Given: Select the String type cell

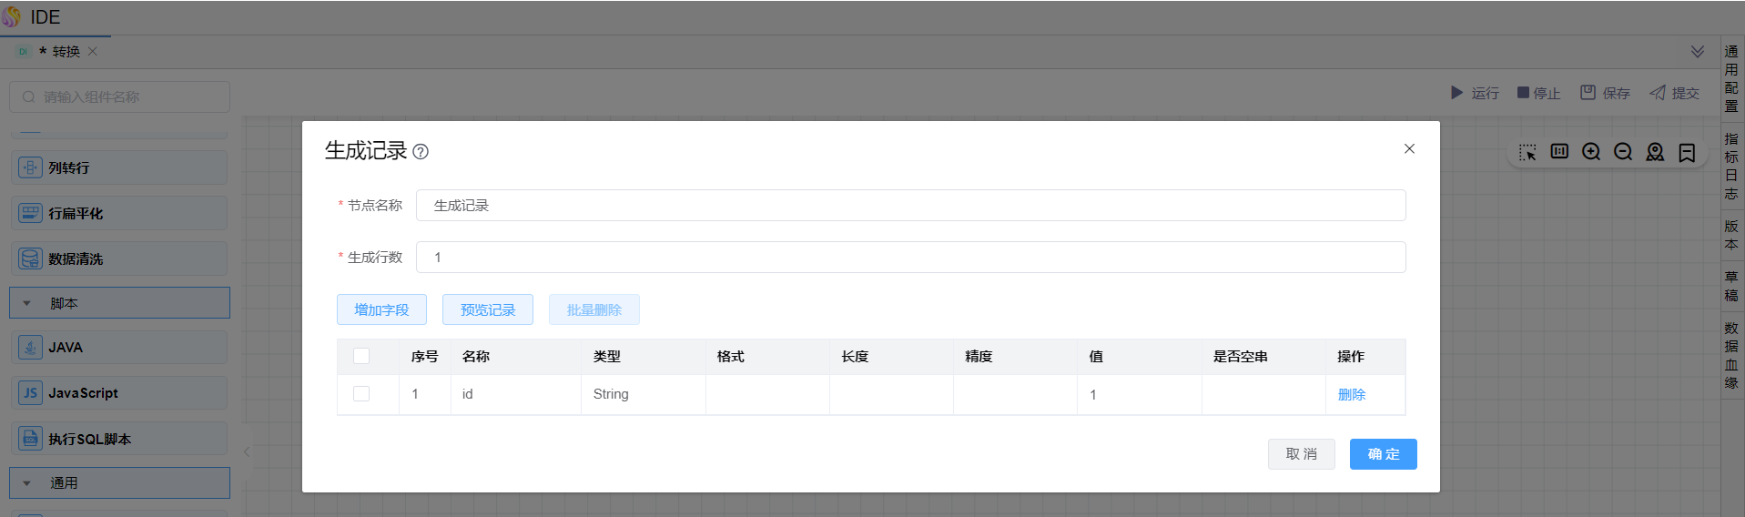Looking at the screenshot, I should 644,394.
